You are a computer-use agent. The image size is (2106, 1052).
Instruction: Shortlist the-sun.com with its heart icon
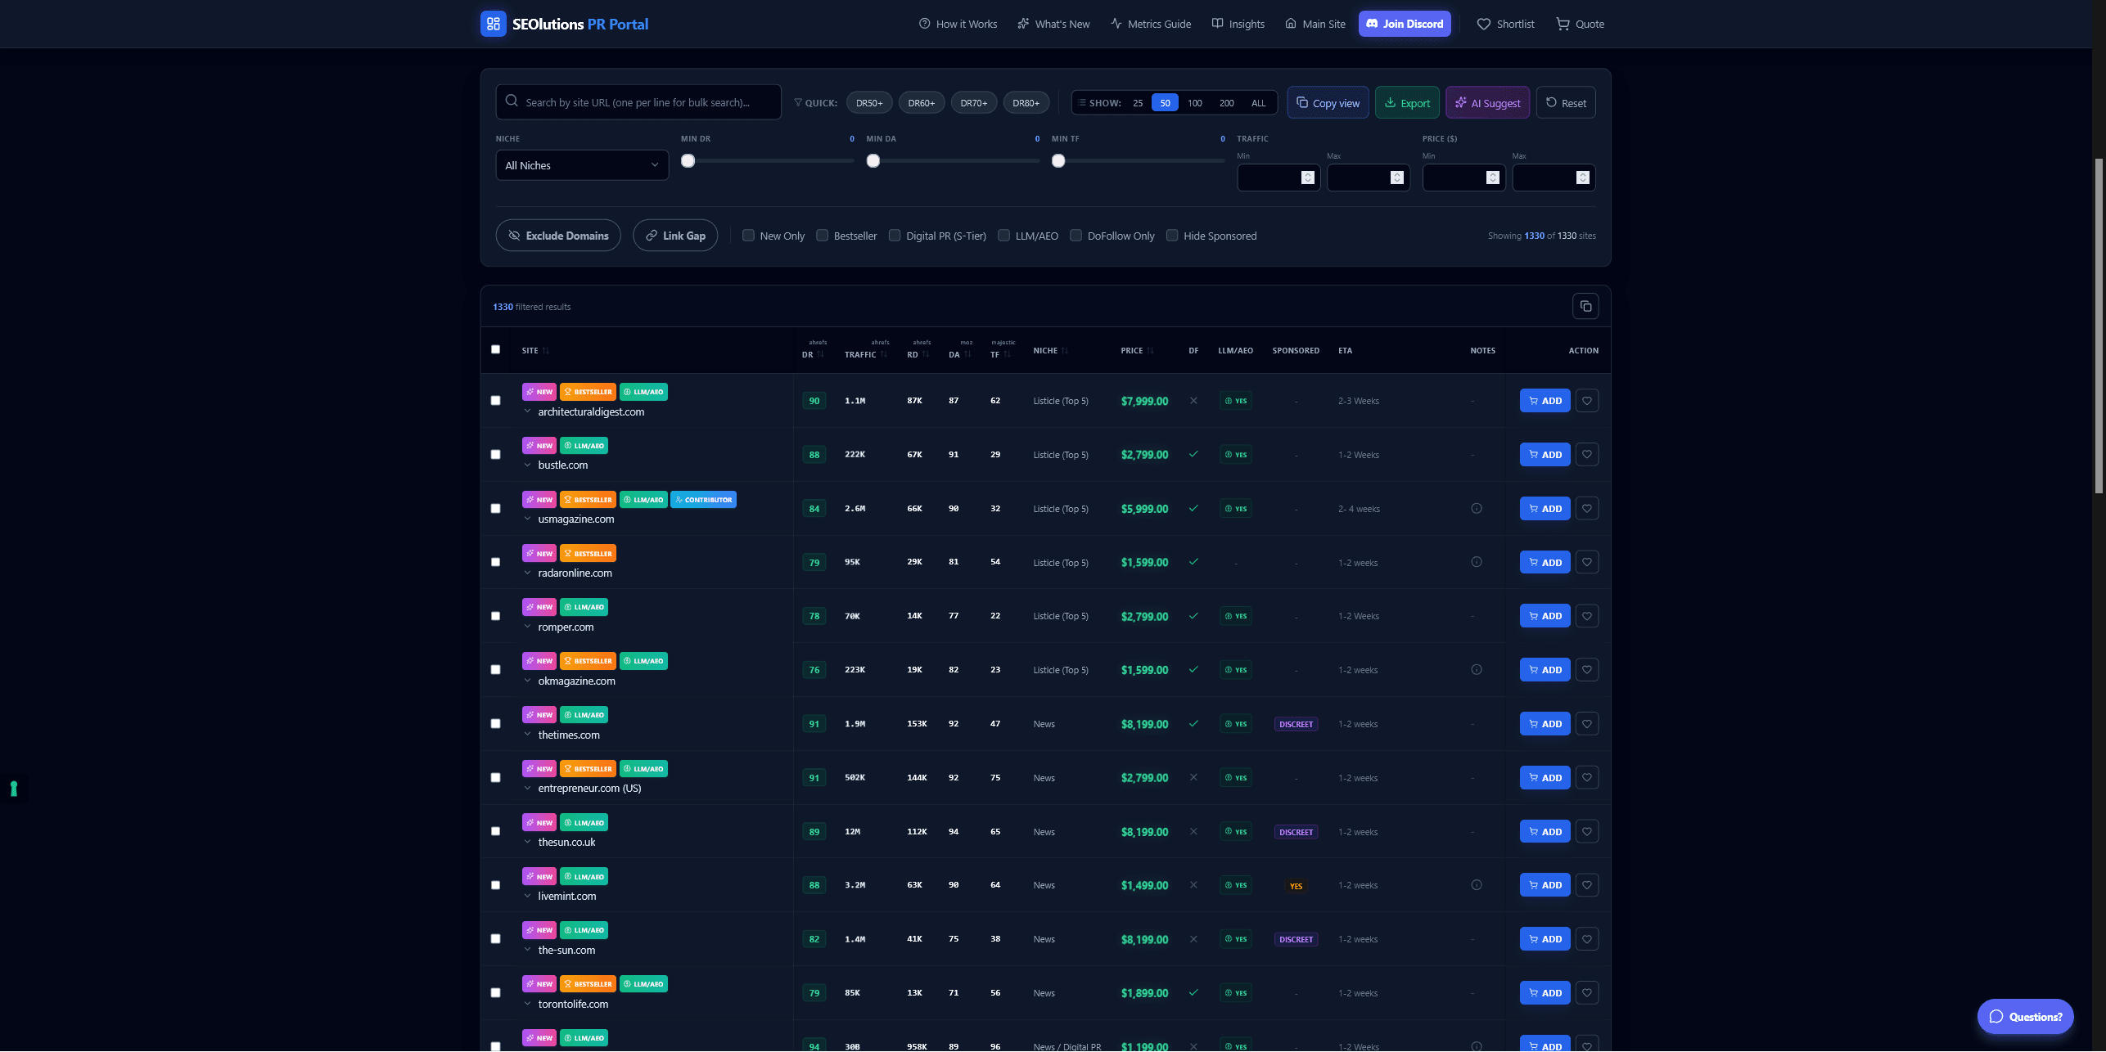pos(1587,939)
